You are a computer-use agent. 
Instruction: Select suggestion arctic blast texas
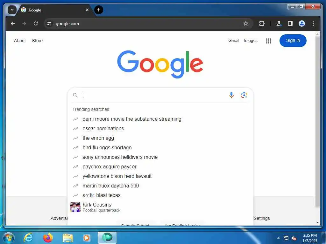tap(160, 195)
